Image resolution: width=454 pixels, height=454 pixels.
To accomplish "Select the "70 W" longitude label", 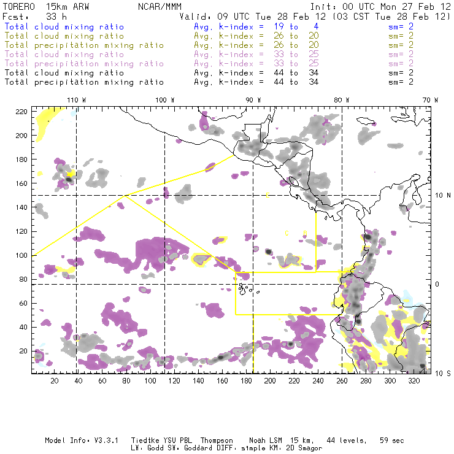I will coord(430,100).
